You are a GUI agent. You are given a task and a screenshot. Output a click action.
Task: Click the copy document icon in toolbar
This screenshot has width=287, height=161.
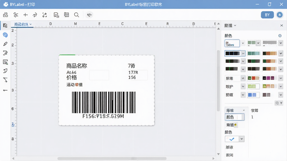(56, 15)
